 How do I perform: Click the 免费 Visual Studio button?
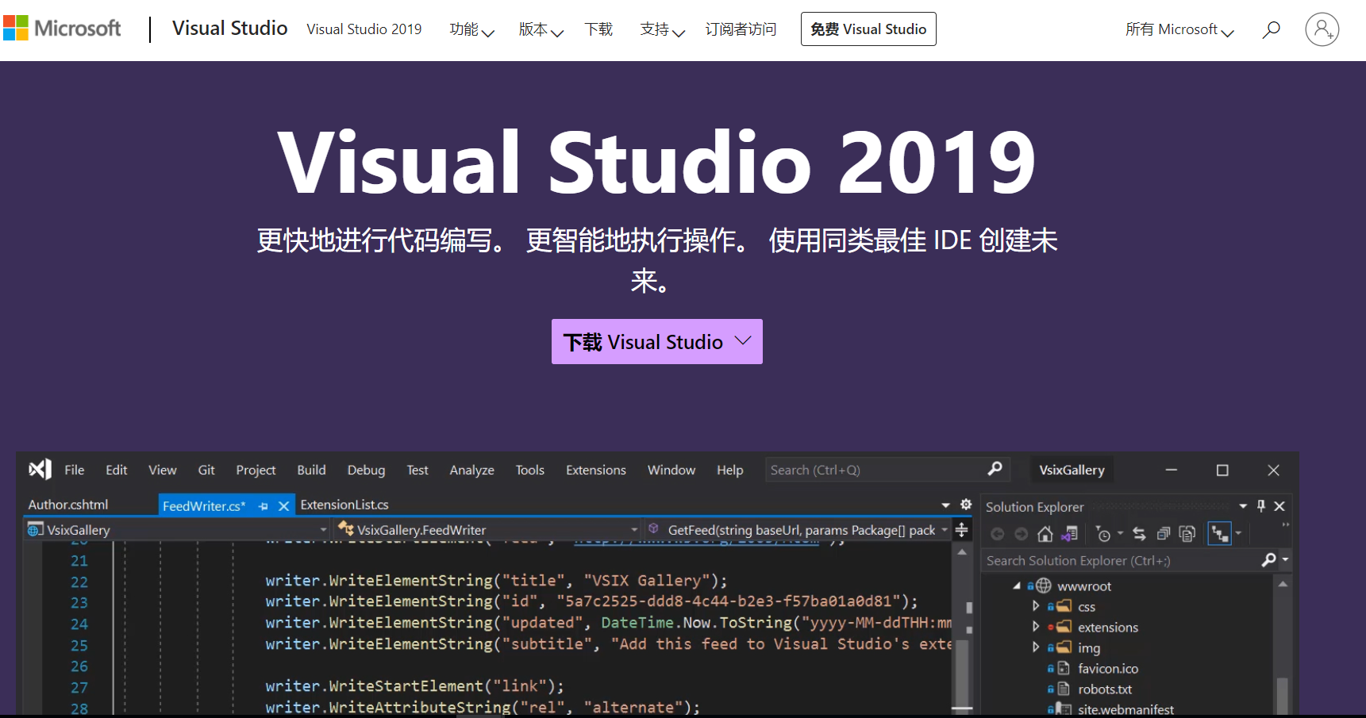pyautogui.click(x=868, y=29)
